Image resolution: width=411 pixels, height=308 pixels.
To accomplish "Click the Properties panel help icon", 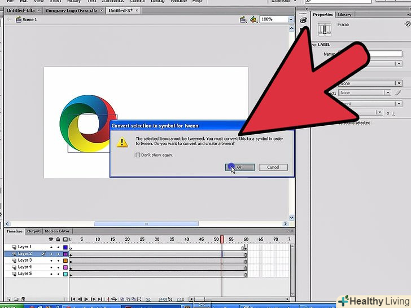I will tap(408, 24).
